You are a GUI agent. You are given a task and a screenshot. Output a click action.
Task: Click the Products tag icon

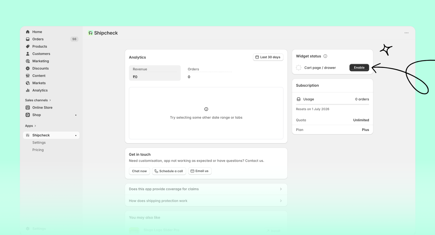pyautogui.click(x=28, y=46)
